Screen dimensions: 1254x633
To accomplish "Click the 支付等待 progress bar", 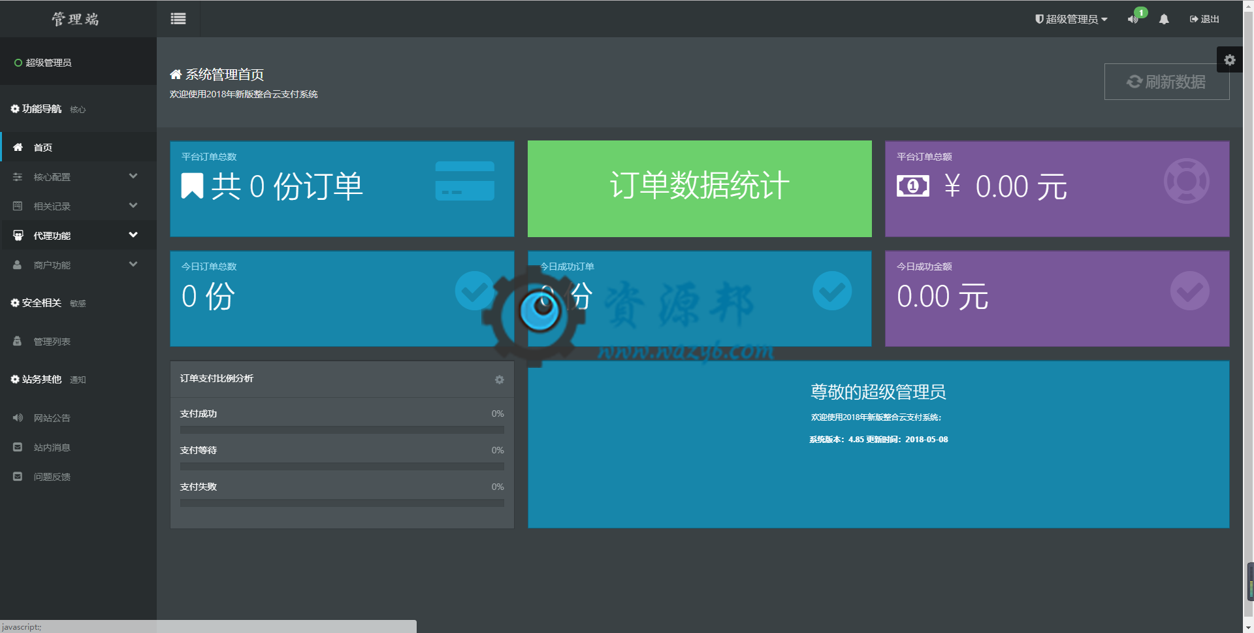I will coord(342,466).
